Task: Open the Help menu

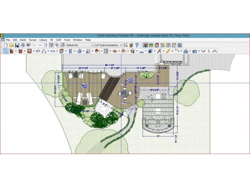Action: 88,40
